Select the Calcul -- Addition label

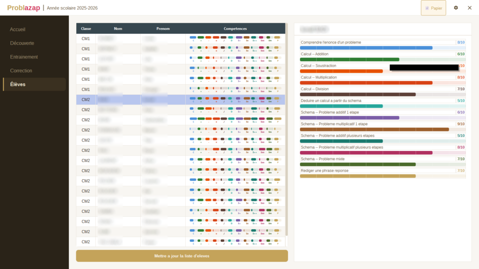tap(314, 54)
